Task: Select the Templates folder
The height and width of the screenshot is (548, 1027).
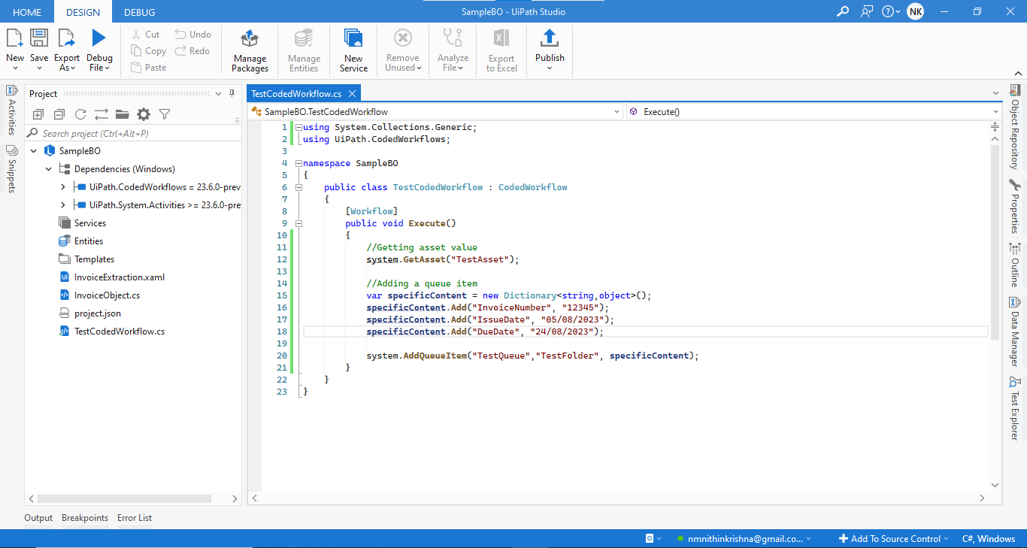Action: click(x=94, y=259)
